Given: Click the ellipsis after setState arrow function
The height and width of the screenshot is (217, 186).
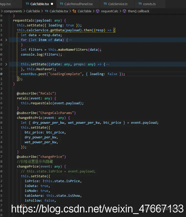Looking at the screenshot, I should point(108,64).
